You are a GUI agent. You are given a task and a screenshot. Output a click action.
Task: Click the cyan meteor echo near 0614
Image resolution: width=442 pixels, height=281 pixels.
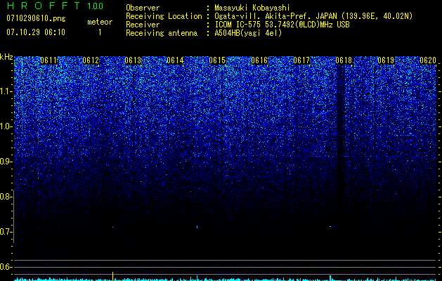click(197, 227)
